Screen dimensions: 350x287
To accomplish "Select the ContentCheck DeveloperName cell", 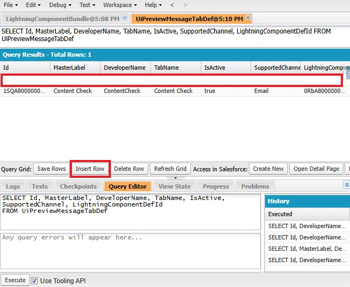I will (x=126, y=91).
